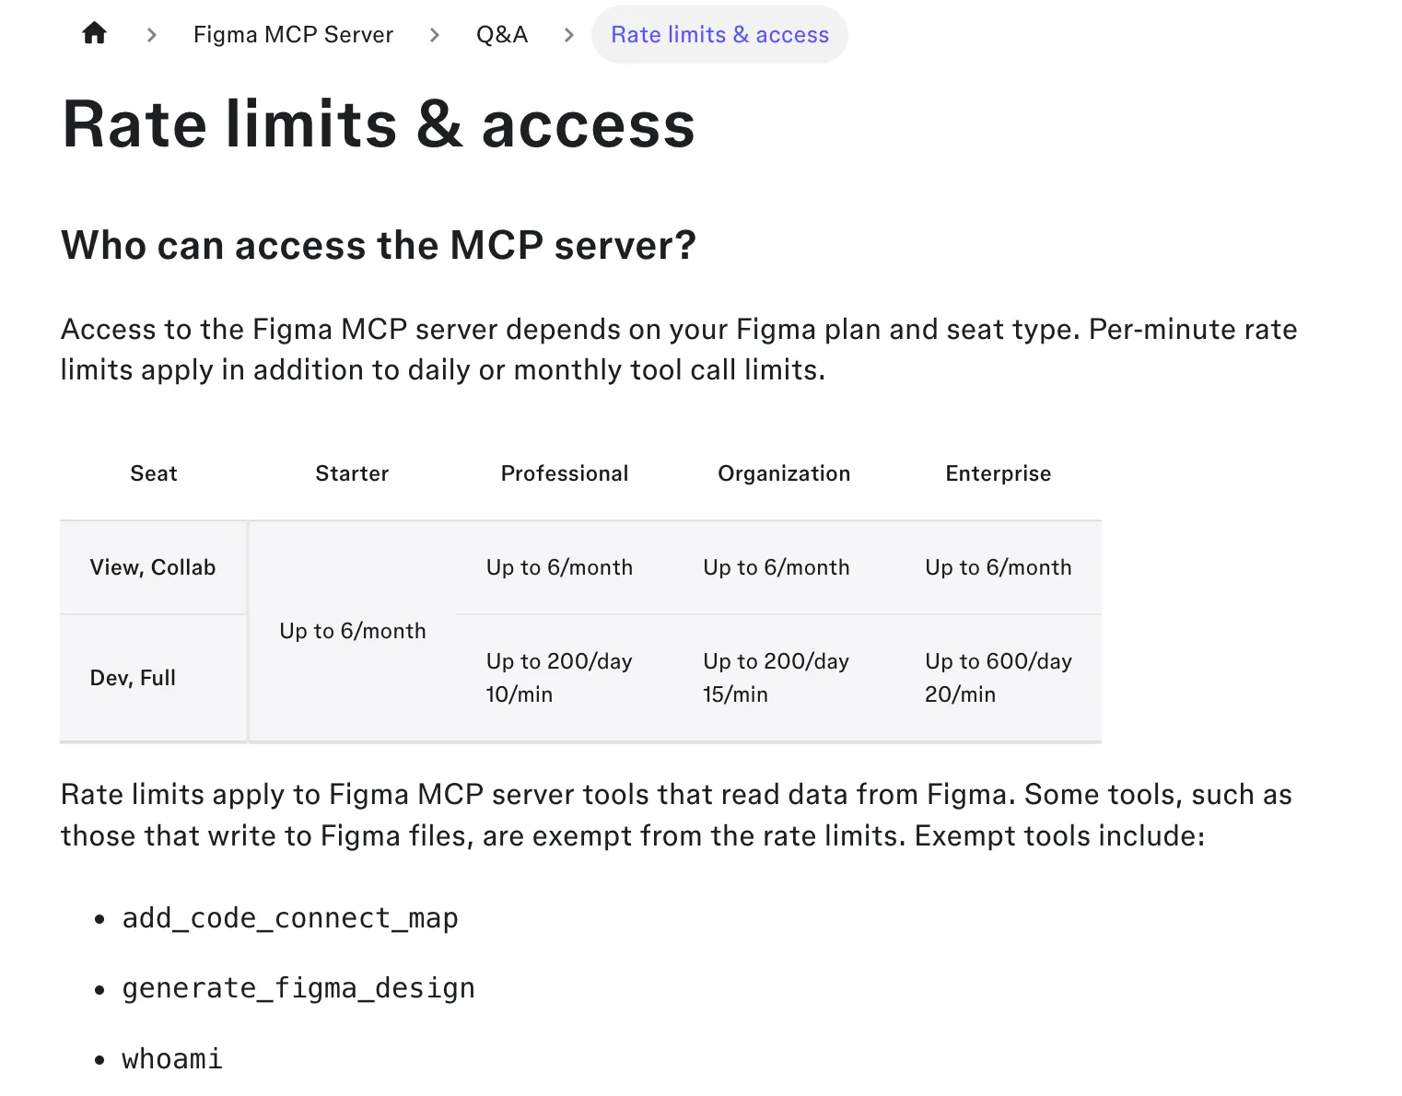This screenshot has height=1096, width=1402.
Task: Click the Professional column header
Action: [565, 473]
